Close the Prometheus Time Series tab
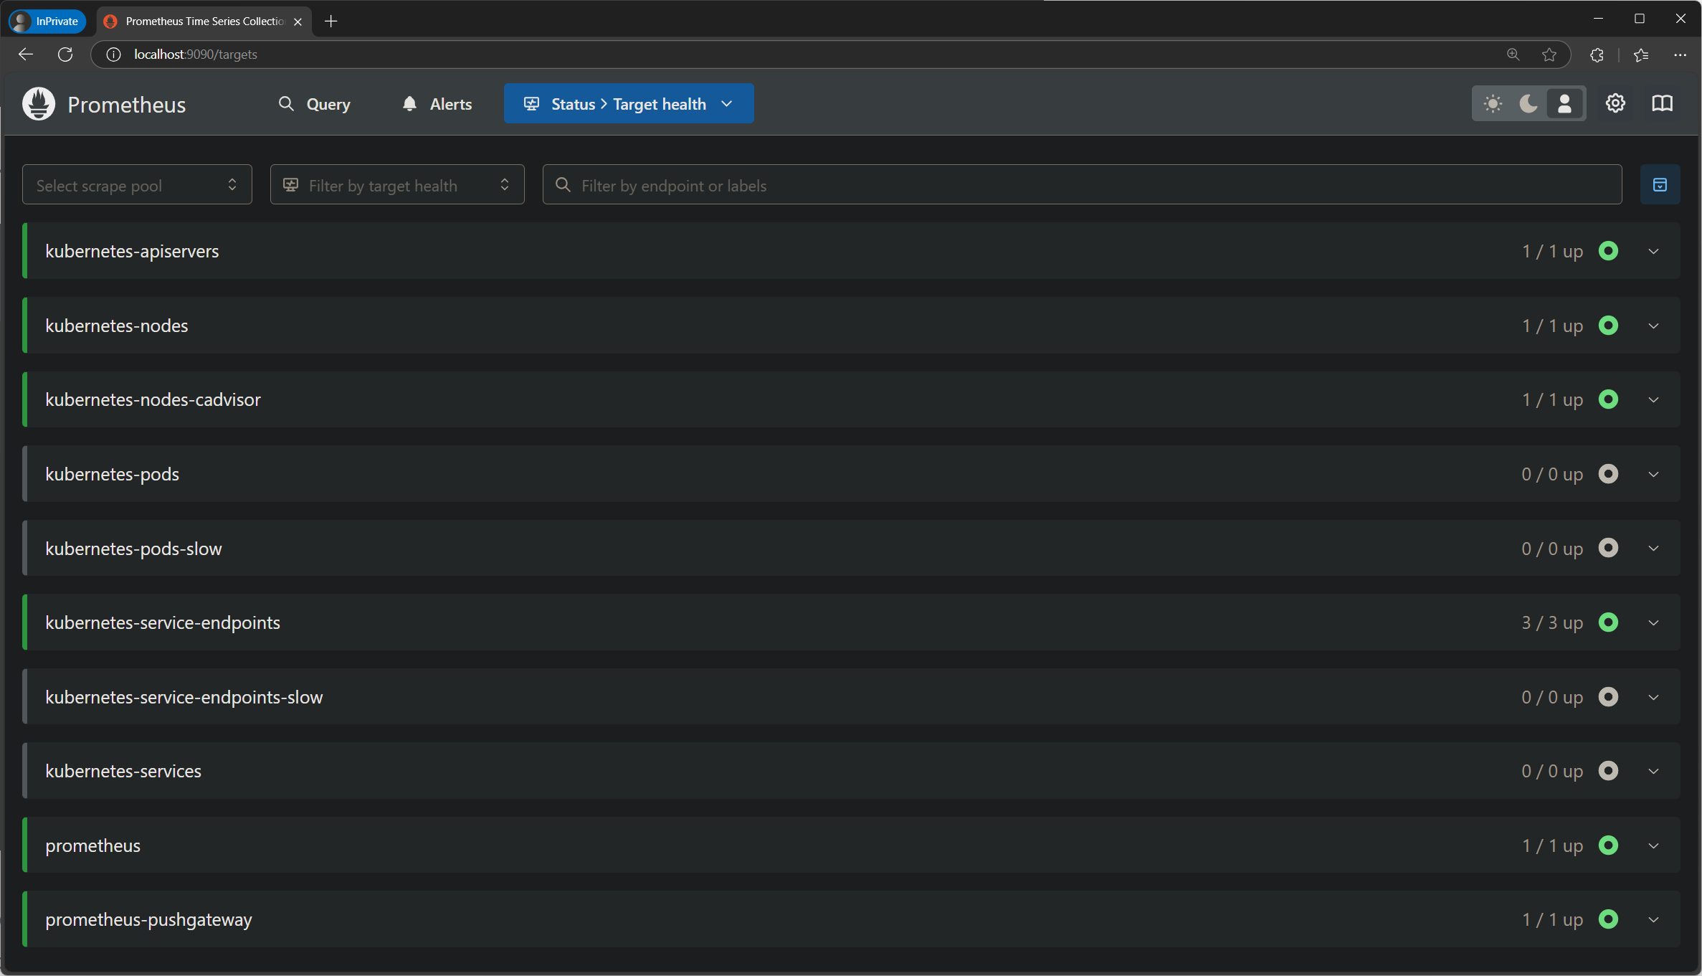This screenshot has width=1702, height=976. click(298, 22)
